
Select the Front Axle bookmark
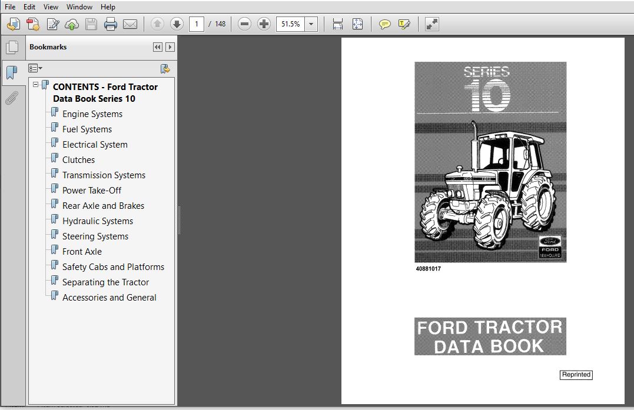[82, 252]
